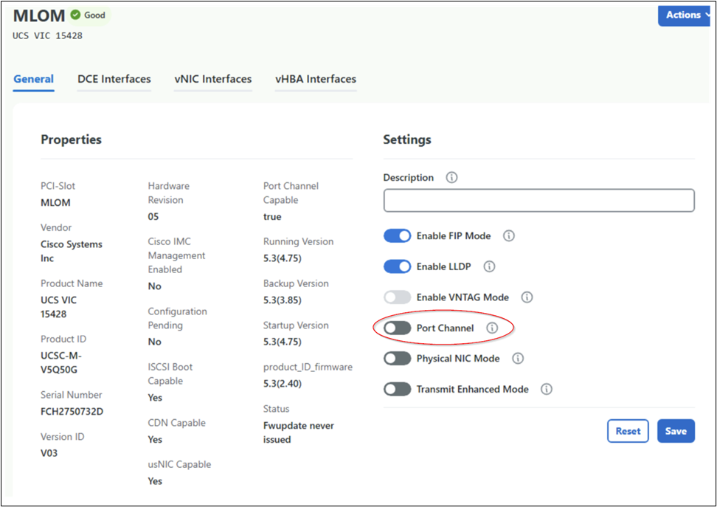
Task: Click info icon next to Enable FIP Mode
Action: click(x=508, y=235)
